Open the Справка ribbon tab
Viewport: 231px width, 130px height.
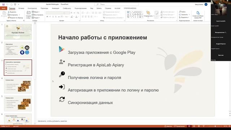(x=108, y=8)
